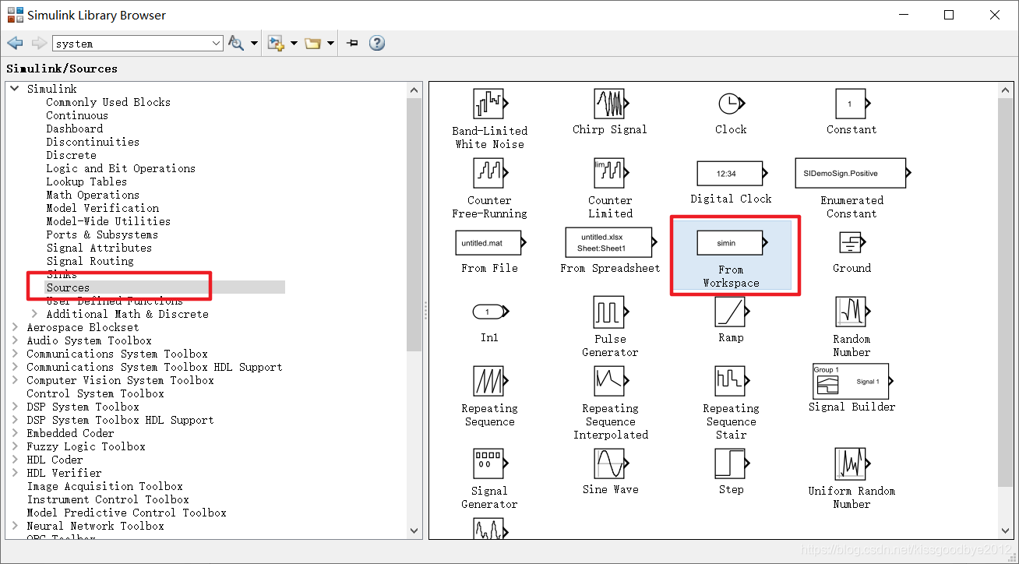This screenshot has width=1019, height=564.
Task: Select the Counter Free-Running block
Action: point(489,173)
